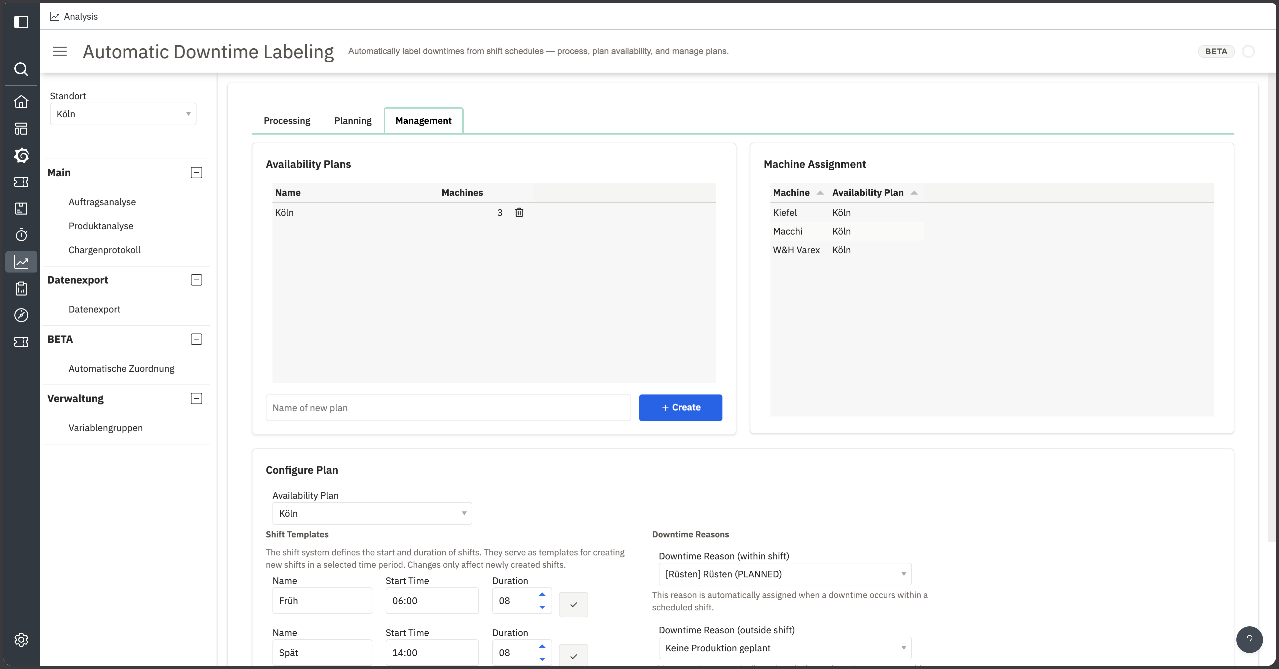
Task: Open Downtime Reason (within shift) dropdown
Action: tap(785, 574)
